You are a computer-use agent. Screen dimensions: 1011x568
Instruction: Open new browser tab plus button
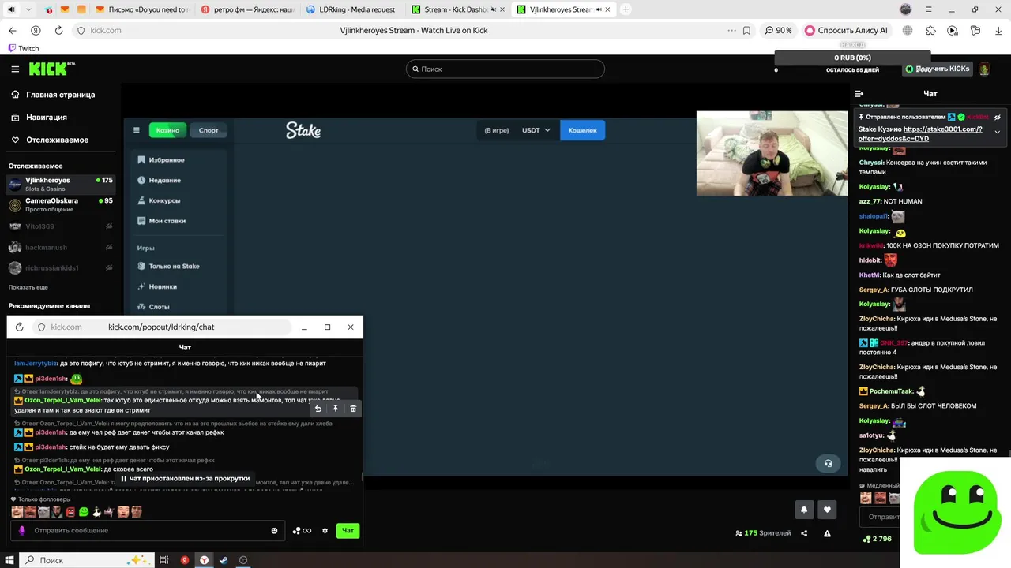[x=626, y=9]
